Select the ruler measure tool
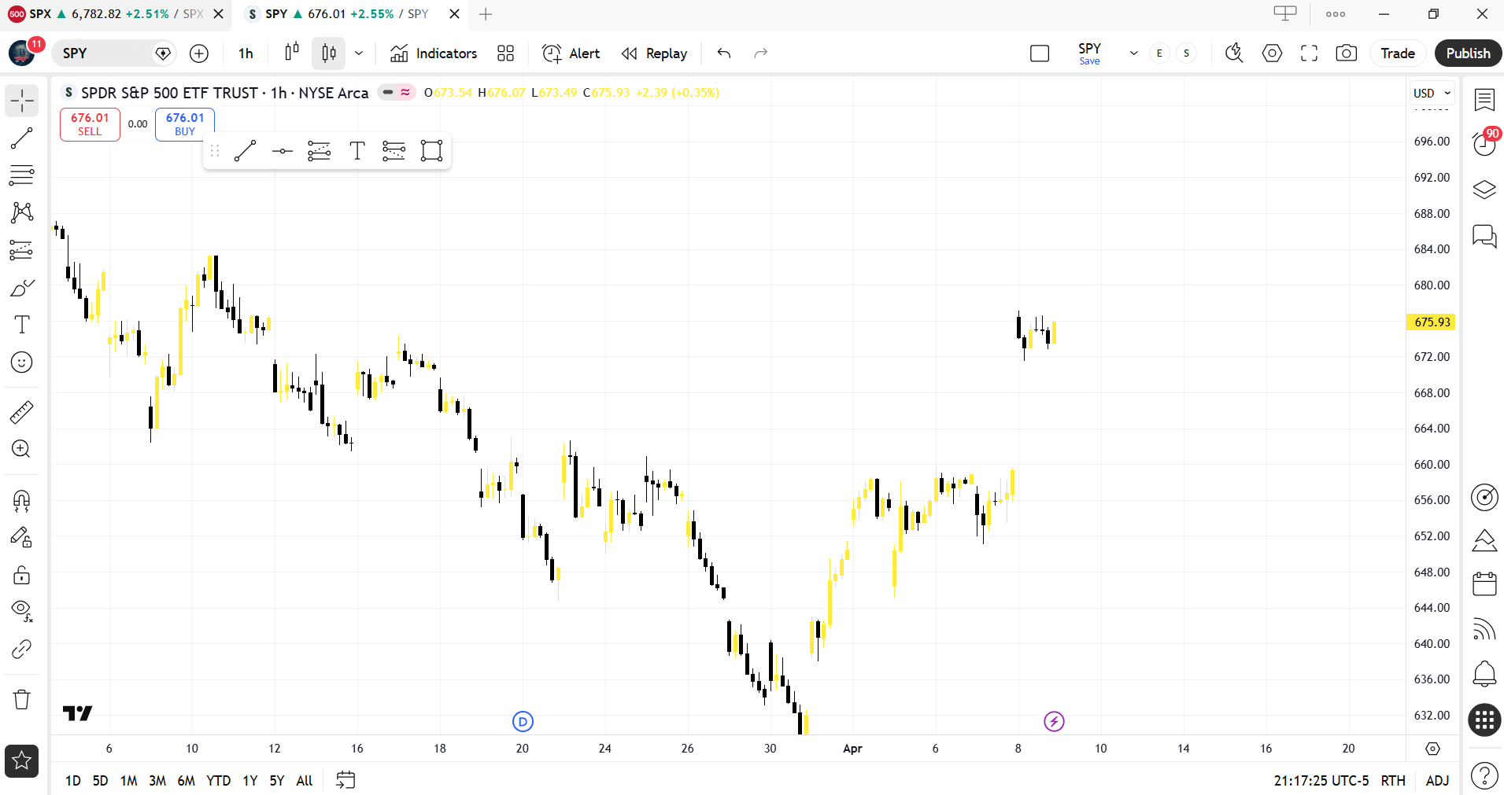This screenshot has height=795, width=1504. point(22,411)
